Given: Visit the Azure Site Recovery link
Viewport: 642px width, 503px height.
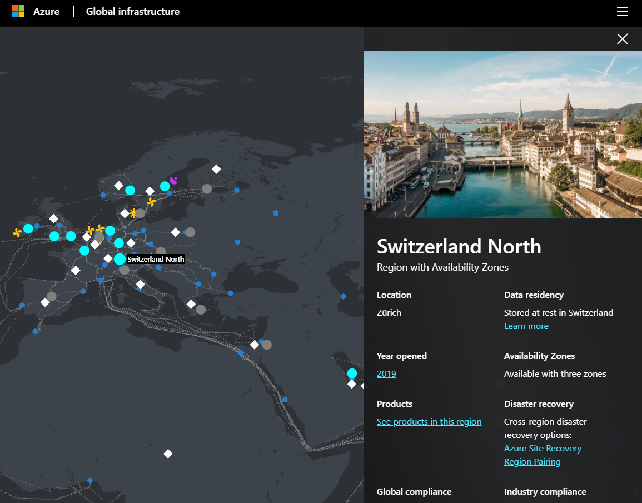Looking at the screenshot, I should (x=543, y=448).
